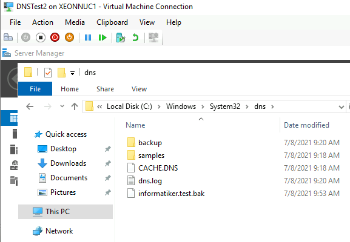Viewport: 350px width, 242px height.
Task: Select the informatiker.test.bak file
Action: [171, 193]
